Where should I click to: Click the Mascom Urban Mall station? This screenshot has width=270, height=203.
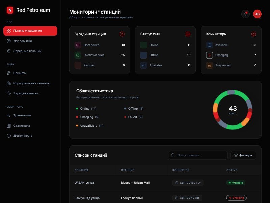coord(135,183)
